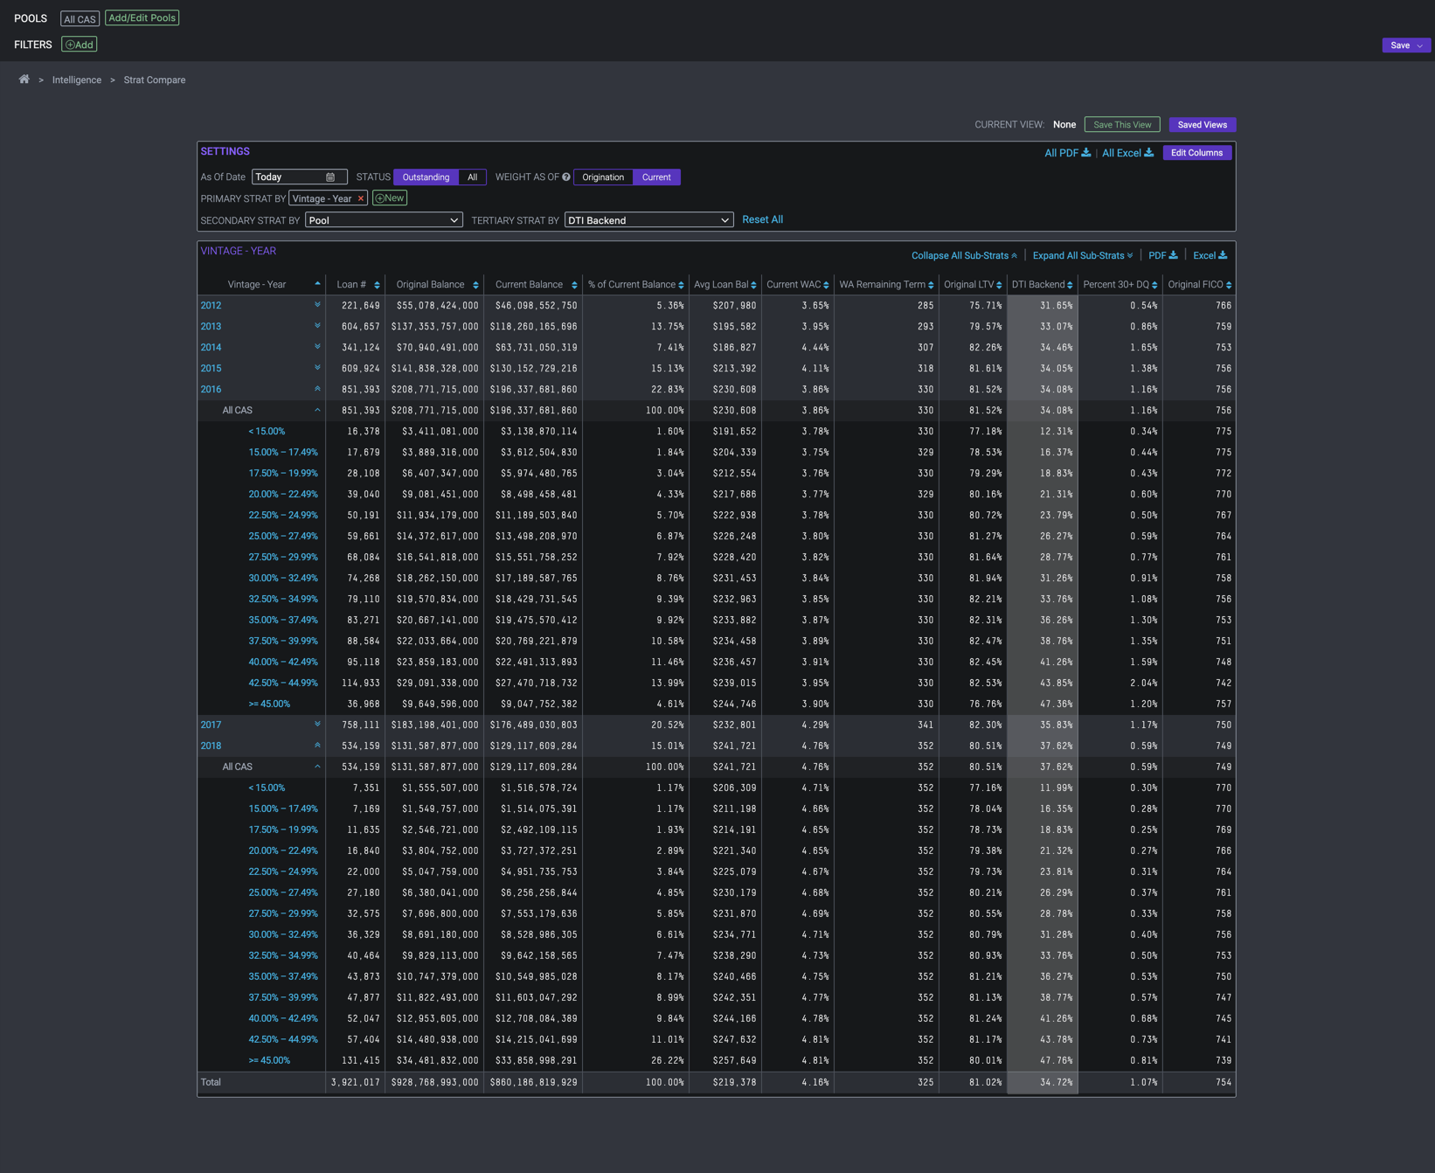Download All PDF
Image resolution: width=1435 pixels, height=1173 pixels.
(1067, 153)
